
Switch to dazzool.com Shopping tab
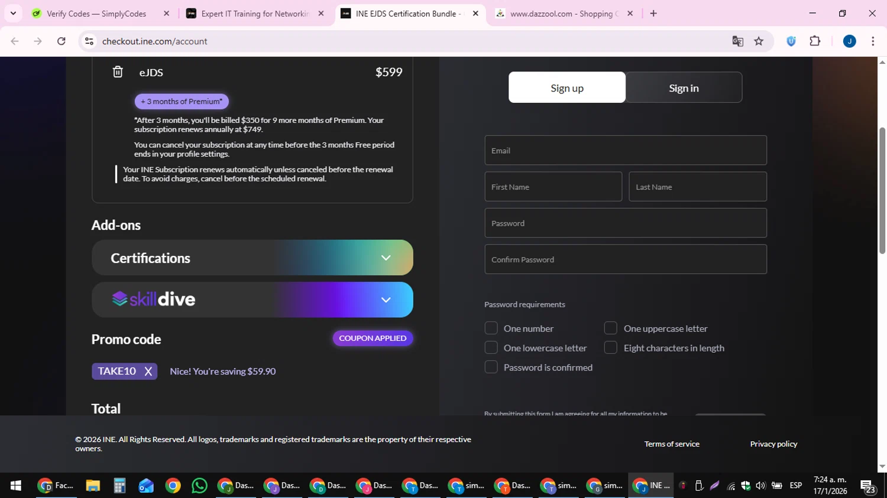coord(562,14)
